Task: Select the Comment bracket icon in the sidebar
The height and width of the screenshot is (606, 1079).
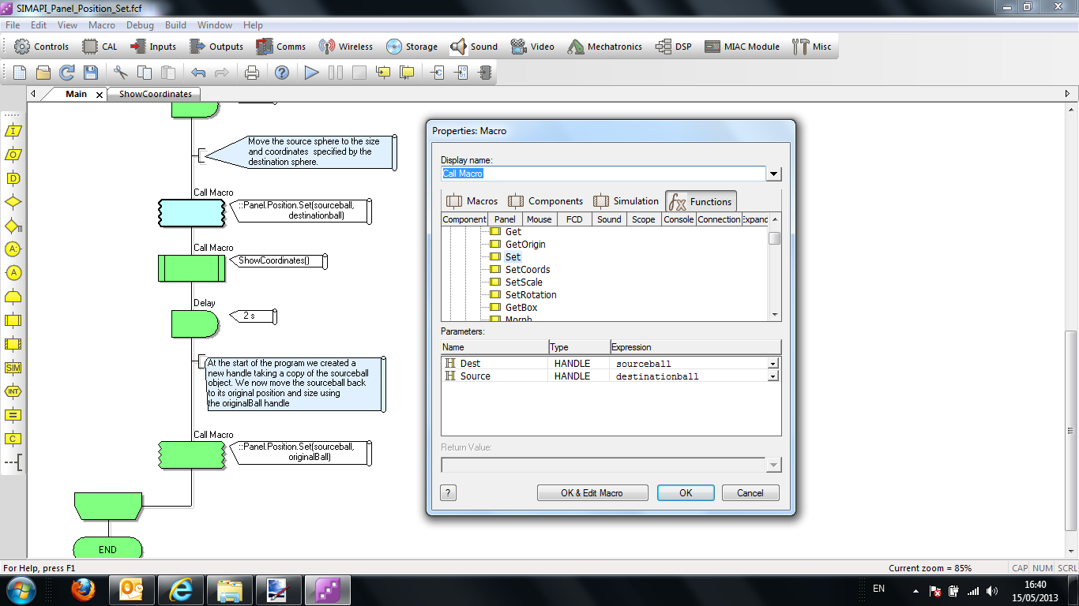Action: tap(13, 462)
